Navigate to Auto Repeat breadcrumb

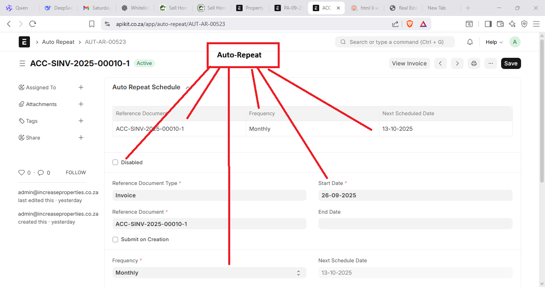coord(58,42)
